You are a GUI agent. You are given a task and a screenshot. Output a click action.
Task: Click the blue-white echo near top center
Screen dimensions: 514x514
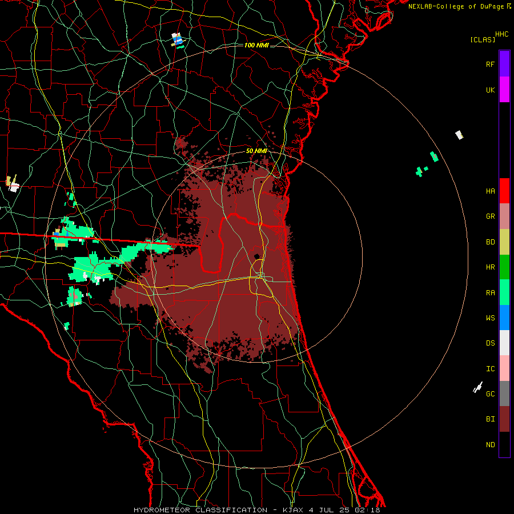click(178, 40)
